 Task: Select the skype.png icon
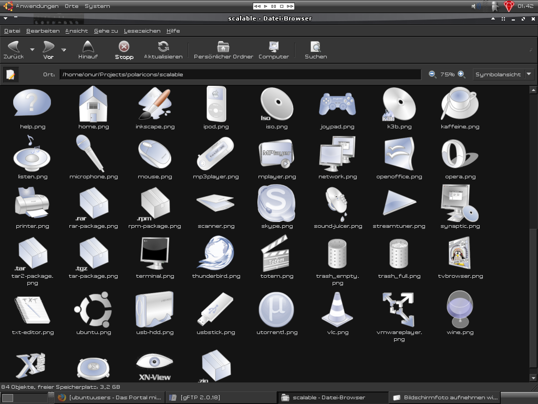[x=276, y=203]
